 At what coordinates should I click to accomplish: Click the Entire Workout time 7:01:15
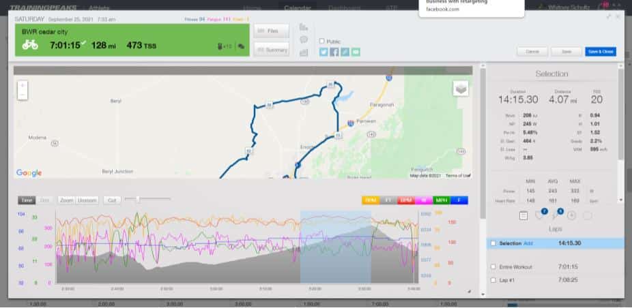point(568,267)
